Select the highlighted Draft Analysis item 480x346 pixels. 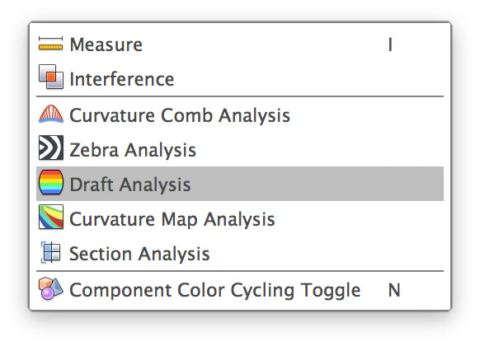click(x=240, y=184)
